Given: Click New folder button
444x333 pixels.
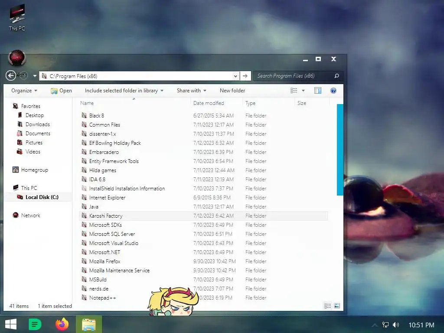Looking at the screenshot, I should click(x=232, y=91).
